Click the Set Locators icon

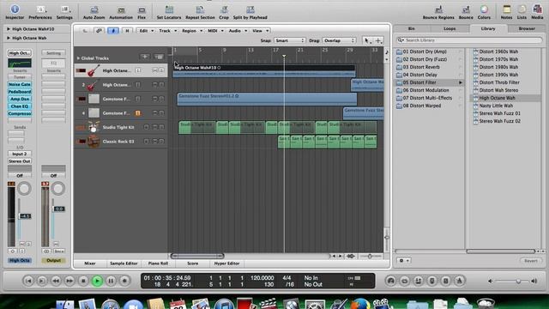click(x=169, y=9)
